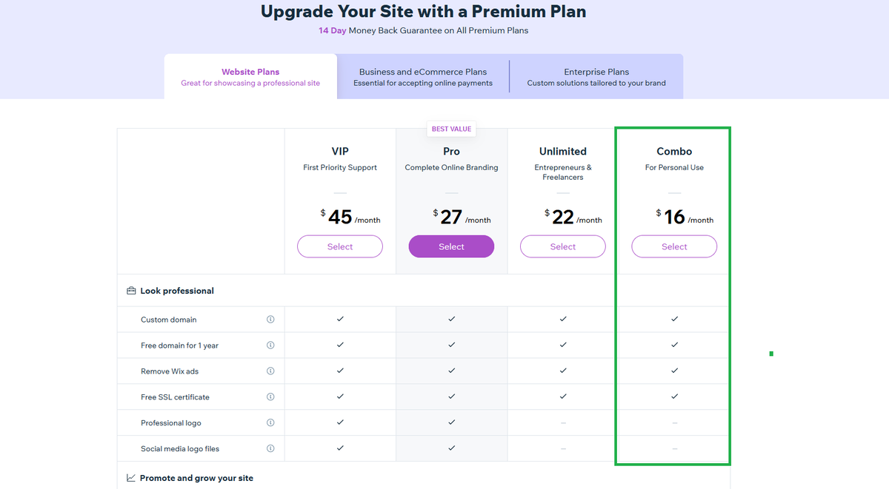Click the VIP Custom domain checkmark
The image size is (889, 489).
340,319
